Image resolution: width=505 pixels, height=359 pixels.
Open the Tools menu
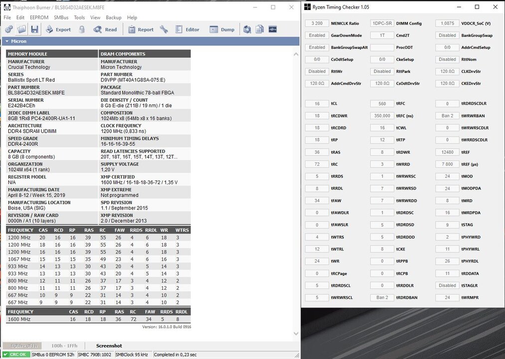tap(79, 17)
